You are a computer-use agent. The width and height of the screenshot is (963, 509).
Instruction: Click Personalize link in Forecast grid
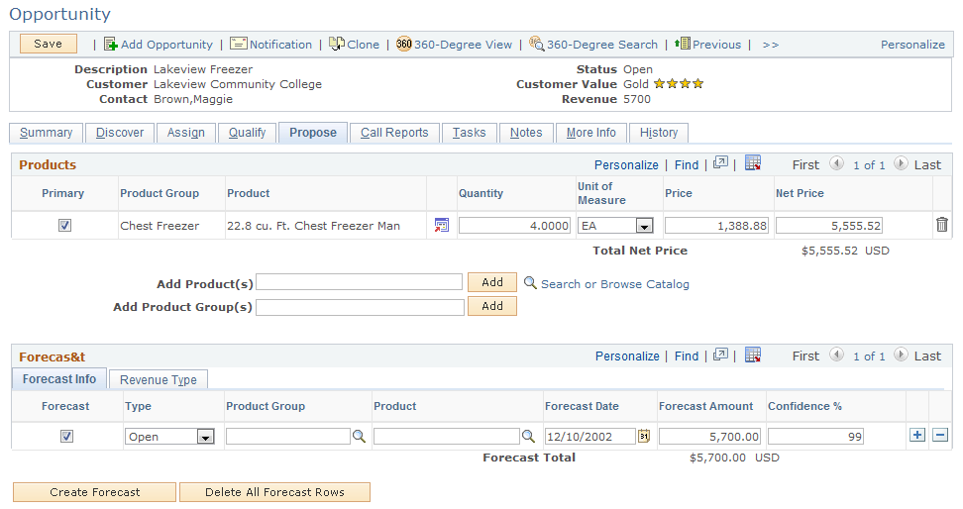(x=627, y=356)
